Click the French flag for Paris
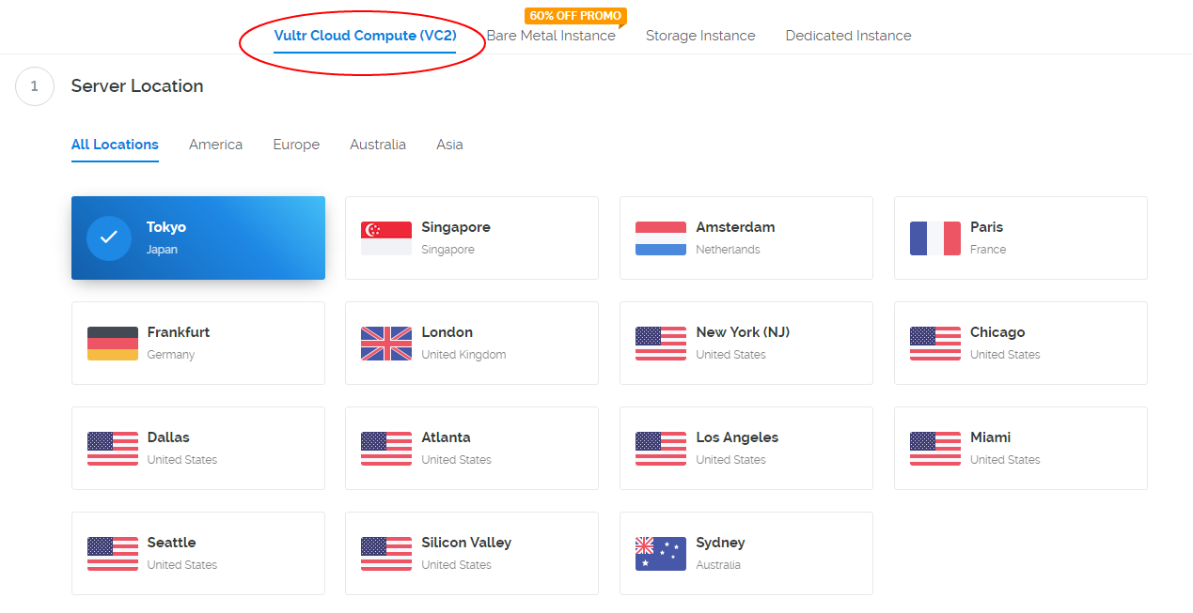1193x613 pixels. 935,238
